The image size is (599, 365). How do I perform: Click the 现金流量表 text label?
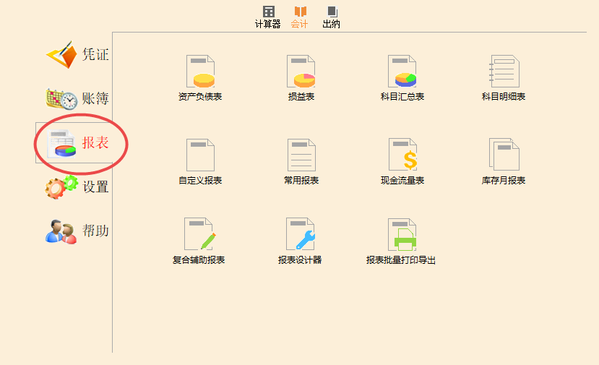[x=402, y=181]
